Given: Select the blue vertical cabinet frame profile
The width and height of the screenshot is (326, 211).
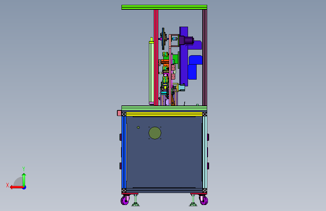Looking at the screenshot, I should tap(124, 152).
